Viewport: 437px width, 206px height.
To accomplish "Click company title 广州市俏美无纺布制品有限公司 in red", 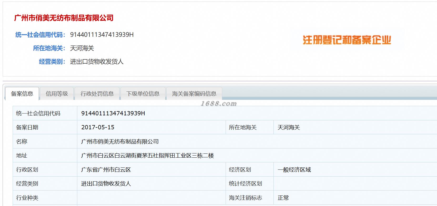I will [x=64, y=18].
